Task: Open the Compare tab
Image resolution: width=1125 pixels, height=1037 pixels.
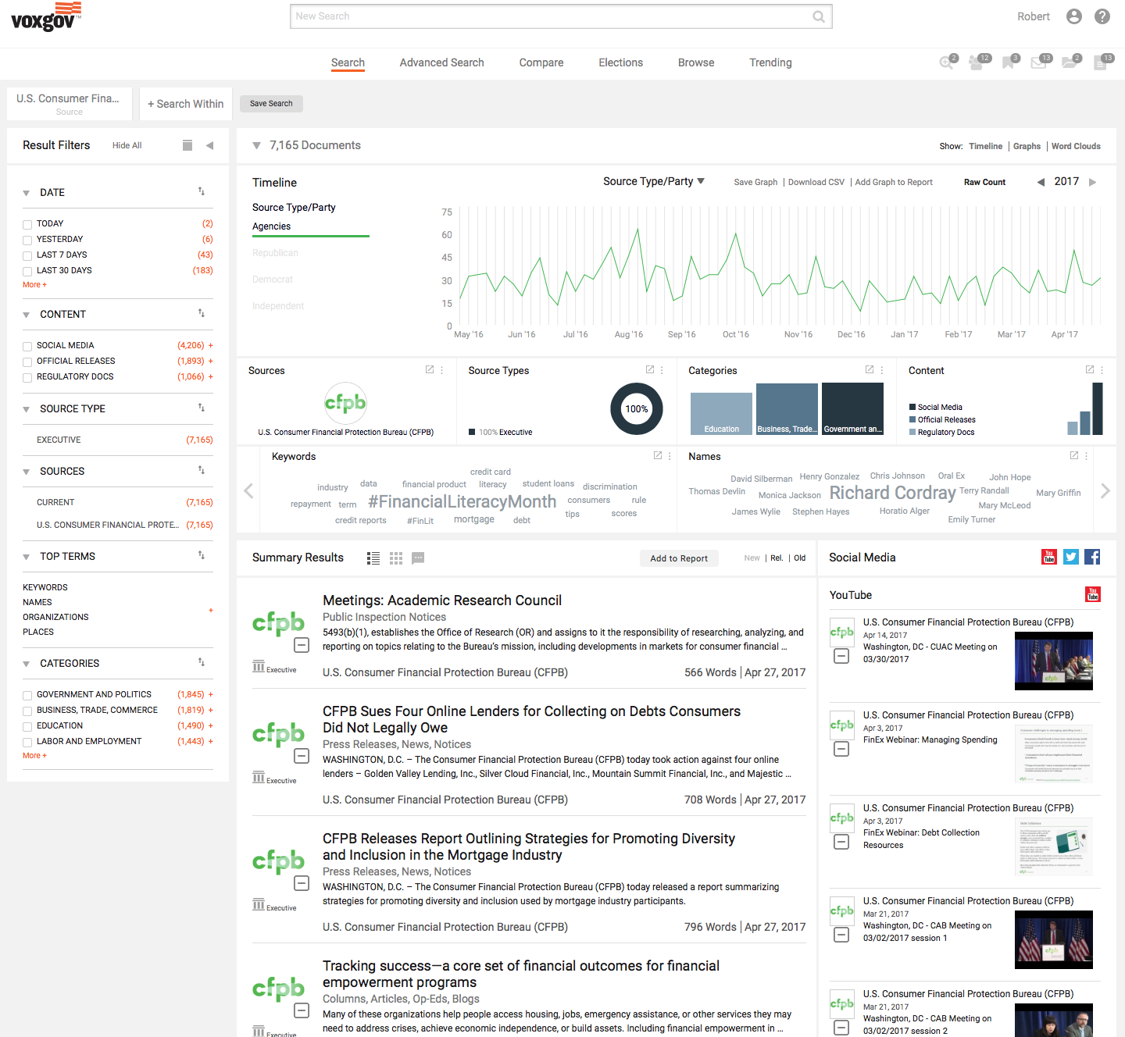Action: (541, 62)
